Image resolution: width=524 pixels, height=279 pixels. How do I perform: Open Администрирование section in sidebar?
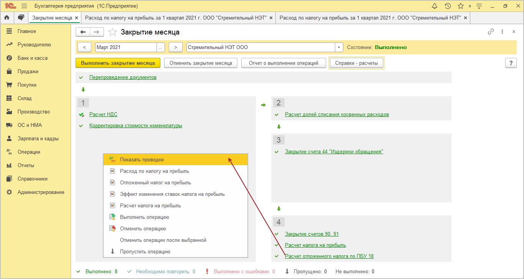[41, 192]
